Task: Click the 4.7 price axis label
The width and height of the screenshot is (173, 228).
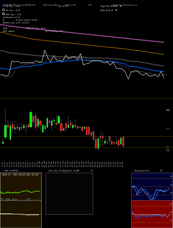Action: [167, 146]
